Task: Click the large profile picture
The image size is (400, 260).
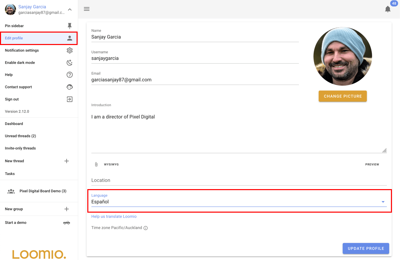Action: click(343, 56)
